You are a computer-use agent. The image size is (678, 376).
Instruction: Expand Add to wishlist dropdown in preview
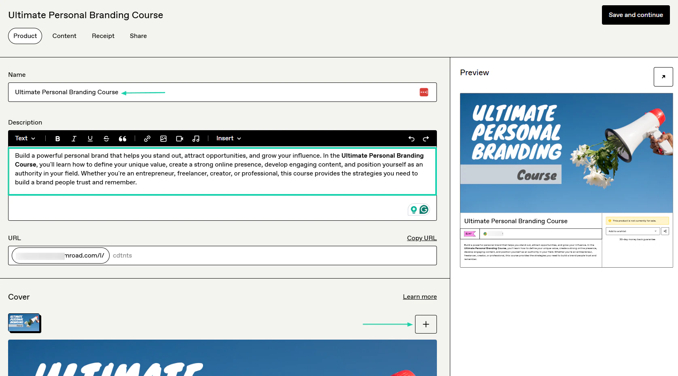pyautogui.click(x=633, y=231)
